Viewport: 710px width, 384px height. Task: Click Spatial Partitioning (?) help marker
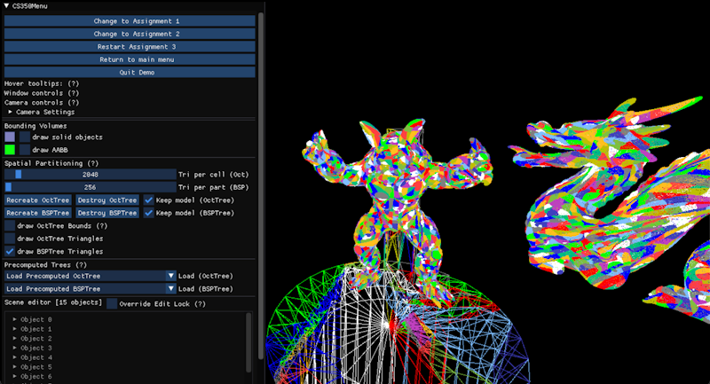point(92,163)
